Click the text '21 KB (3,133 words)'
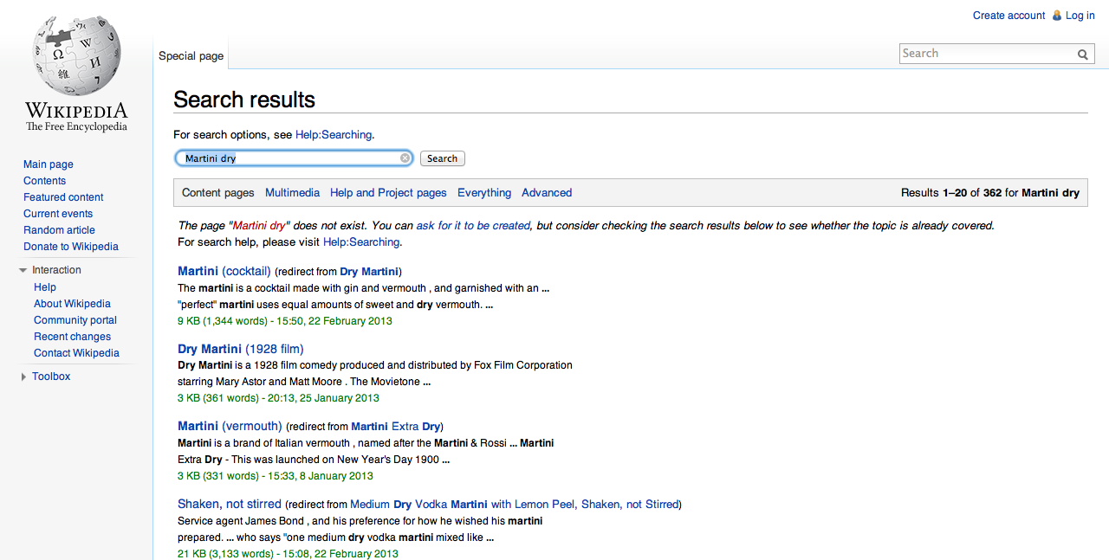Screen dimensions: 1109x560 pos(222,554)
